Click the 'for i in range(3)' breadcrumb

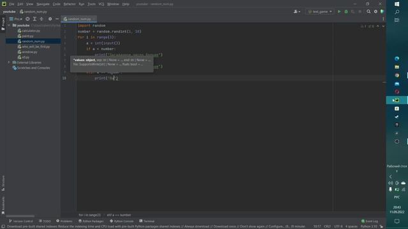[x=90, y=215]
